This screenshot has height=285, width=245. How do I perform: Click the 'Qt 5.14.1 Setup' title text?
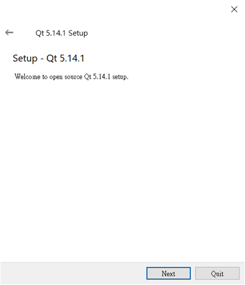point(62,33)
